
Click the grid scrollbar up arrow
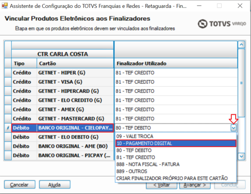point(241,45)
